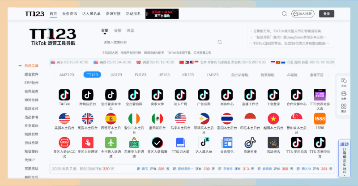Open 商务中心 icon

pos(227,95)
